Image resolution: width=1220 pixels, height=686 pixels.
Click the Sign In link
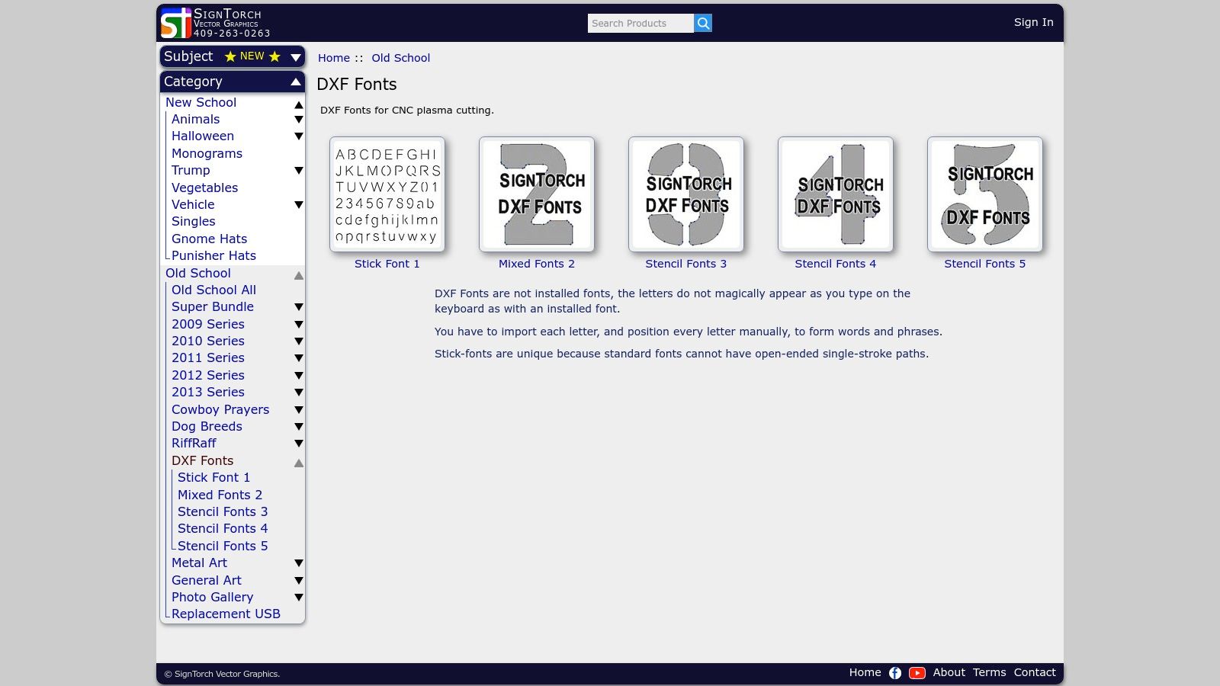click(1033, 23)
